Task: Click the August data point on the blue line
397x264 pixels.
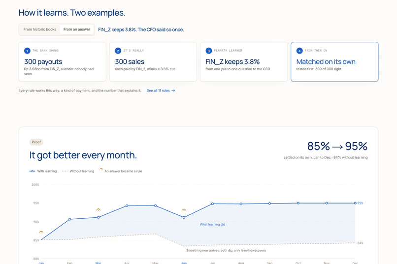Action: (x=241, y=204)
